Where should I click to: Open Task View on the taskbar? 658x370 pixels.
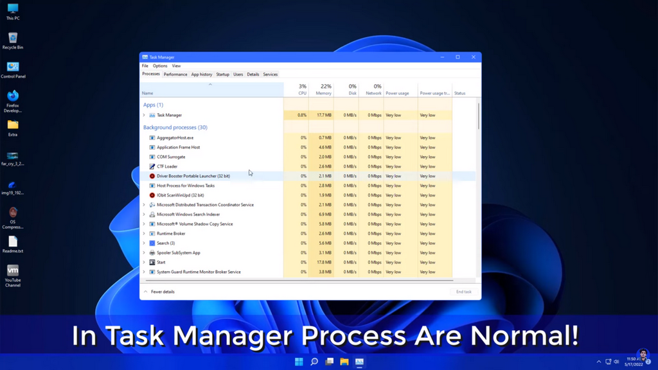click(330, 362)
